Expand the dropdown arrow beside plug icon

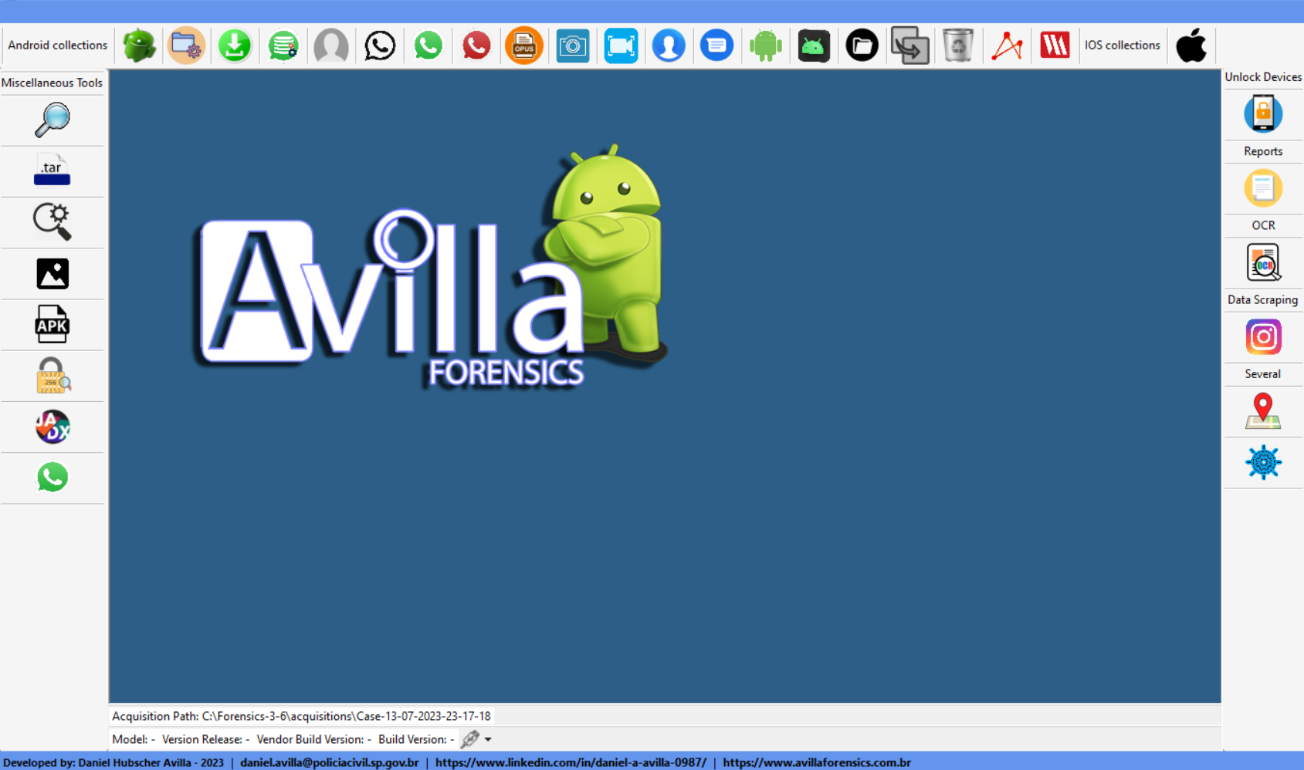point(488,739)
